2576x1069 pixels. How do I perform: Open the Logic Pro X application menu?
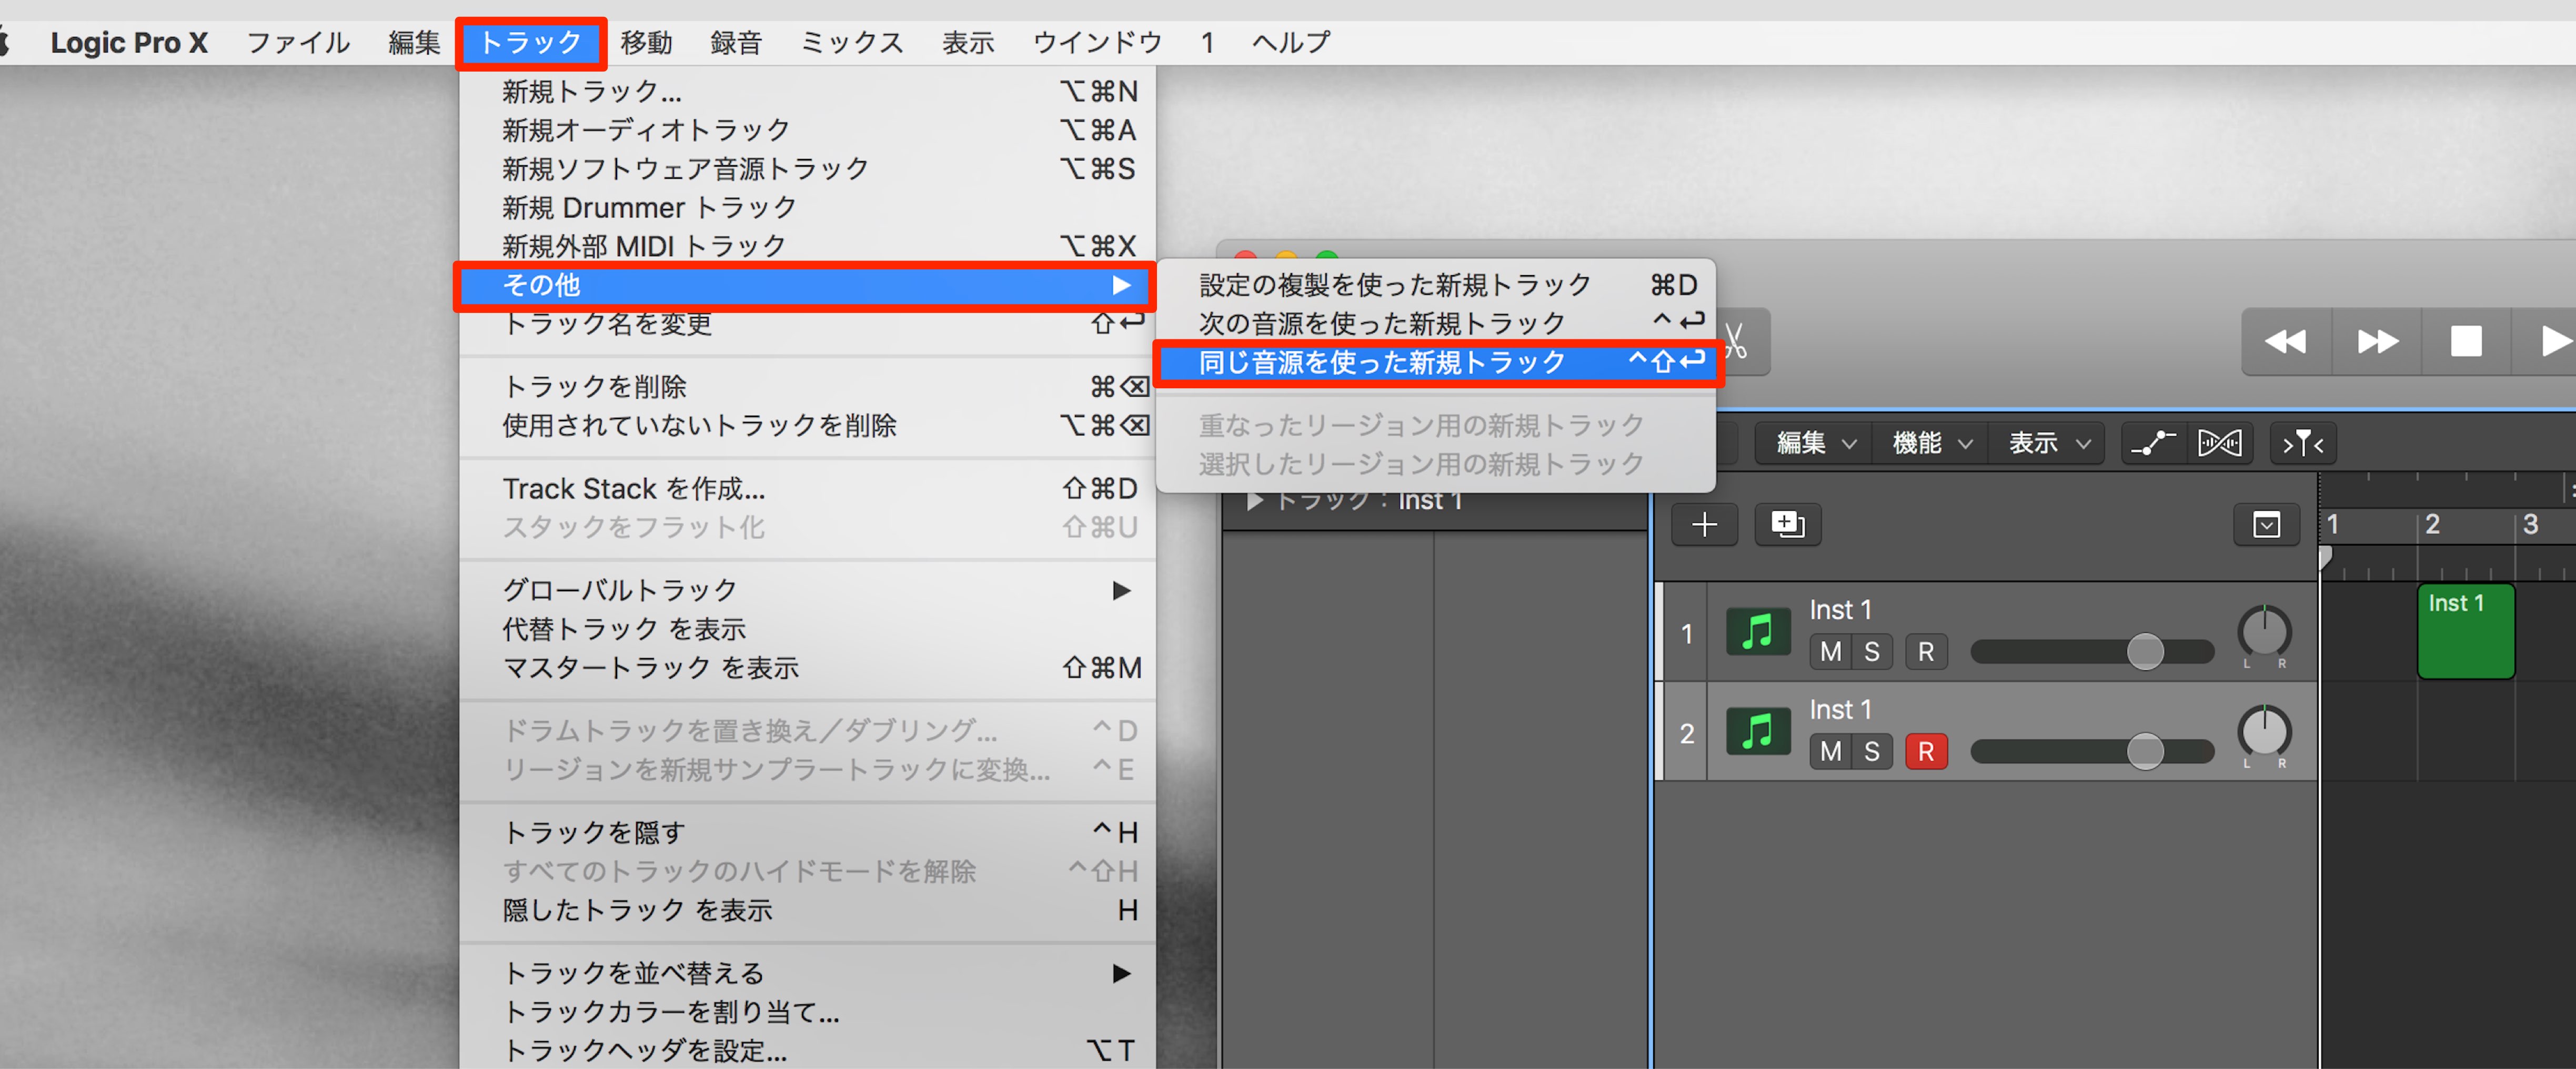(x=129, y=42)
